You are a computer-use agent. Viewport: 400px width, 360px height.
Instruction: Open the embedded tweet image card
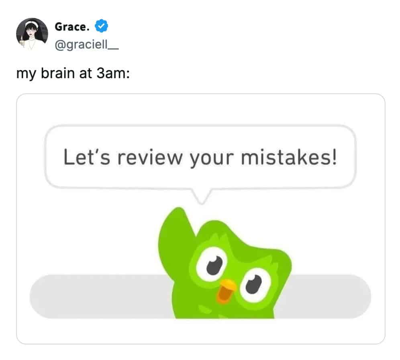201,219
